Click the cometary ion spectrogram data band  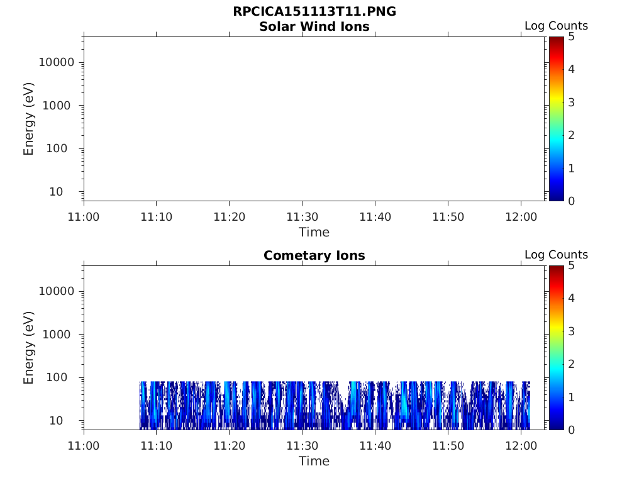[x=335, y=406]
